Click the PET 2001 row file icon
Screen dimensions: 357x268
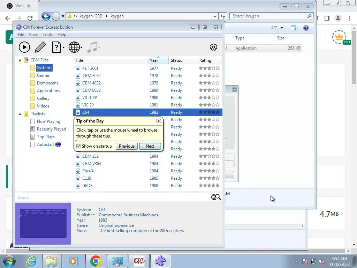[x=78, y=68]
